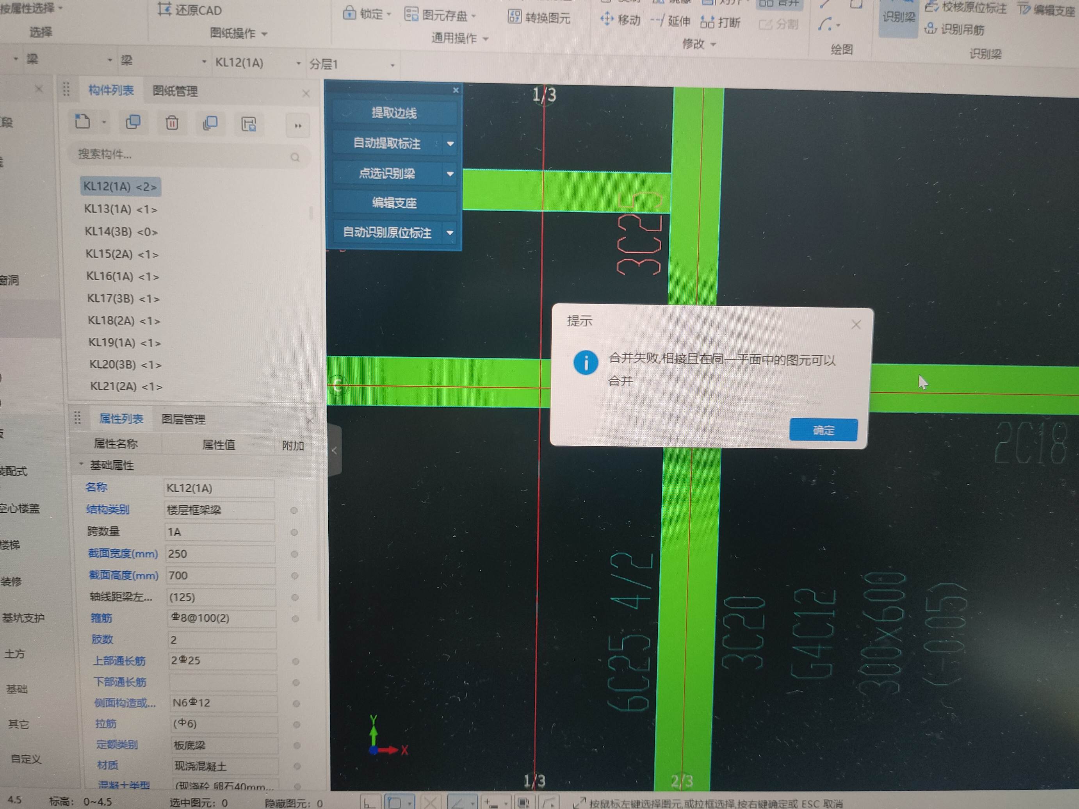Expand the '自动识别原位标注' dropdown arrow

coord(449,234)
